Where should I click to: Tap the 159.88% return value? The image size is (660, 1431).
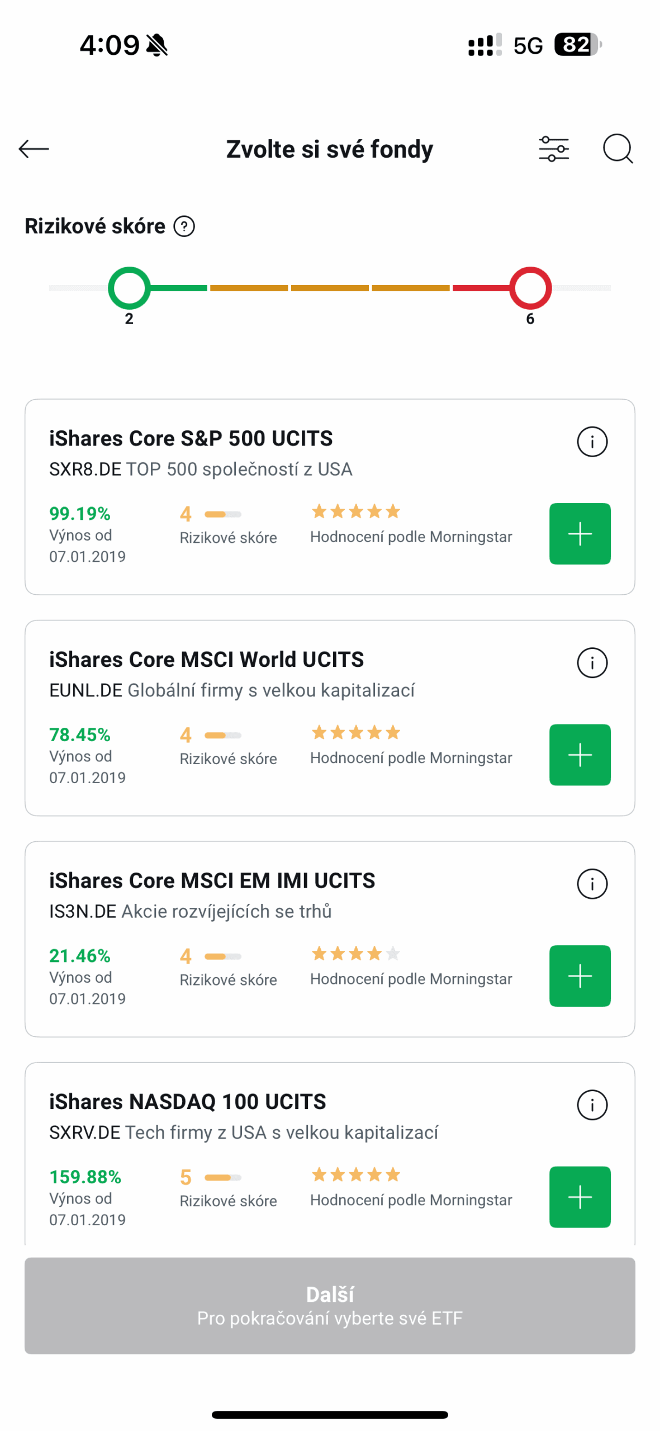(x=85, y=1177)
